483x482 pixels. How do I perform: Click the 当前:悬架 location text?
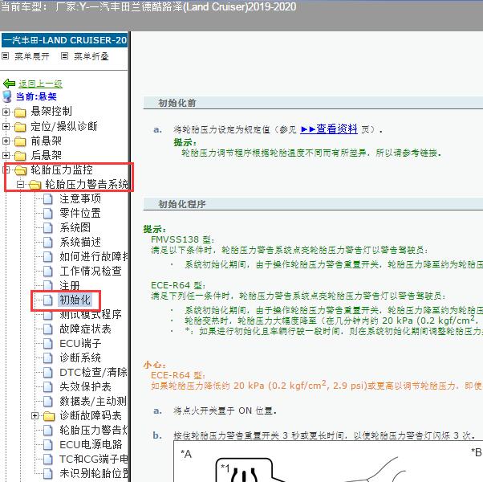pyautogui.click(x=36, y=96)
